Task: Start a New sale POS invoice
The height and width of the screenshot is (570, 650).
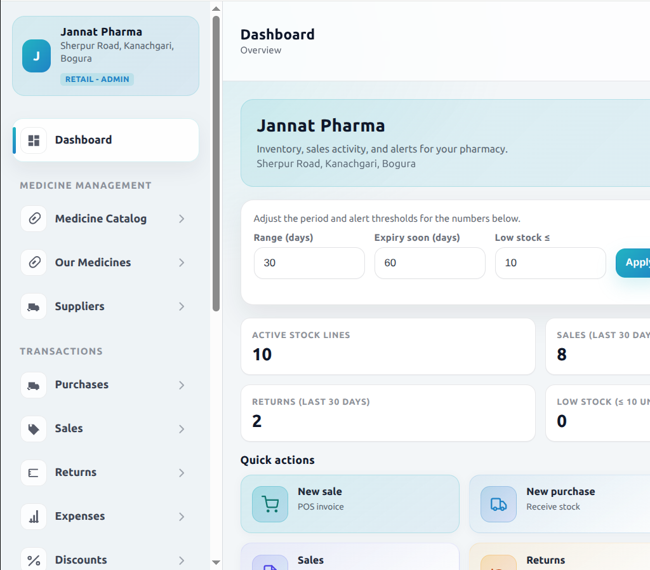Action: click(350, 504)
